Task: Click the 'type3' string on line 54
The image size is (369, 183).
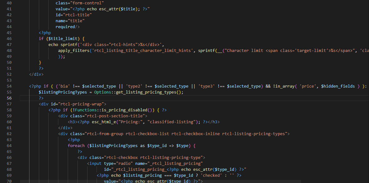Action: 207,86
